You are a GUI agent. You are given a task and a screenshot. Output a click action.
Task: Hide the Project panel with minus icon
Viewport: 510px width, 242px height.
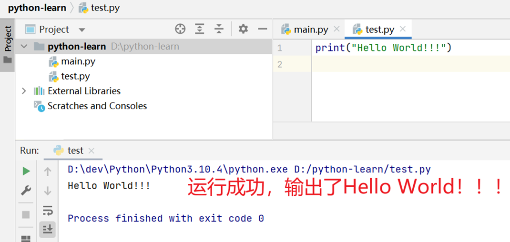coord(263,29)
